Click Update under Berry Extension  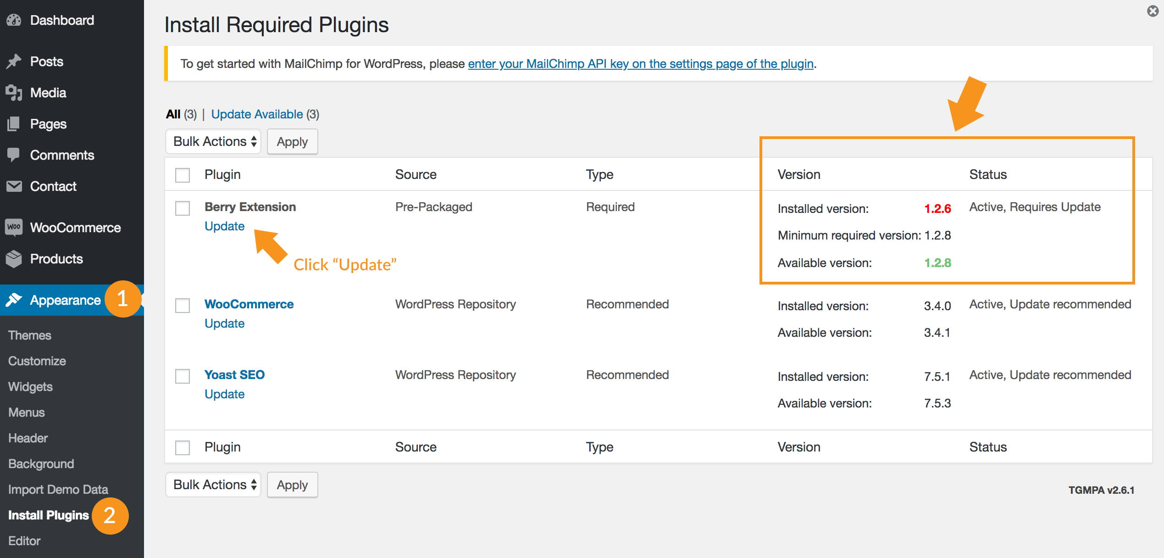coord(224,226)
